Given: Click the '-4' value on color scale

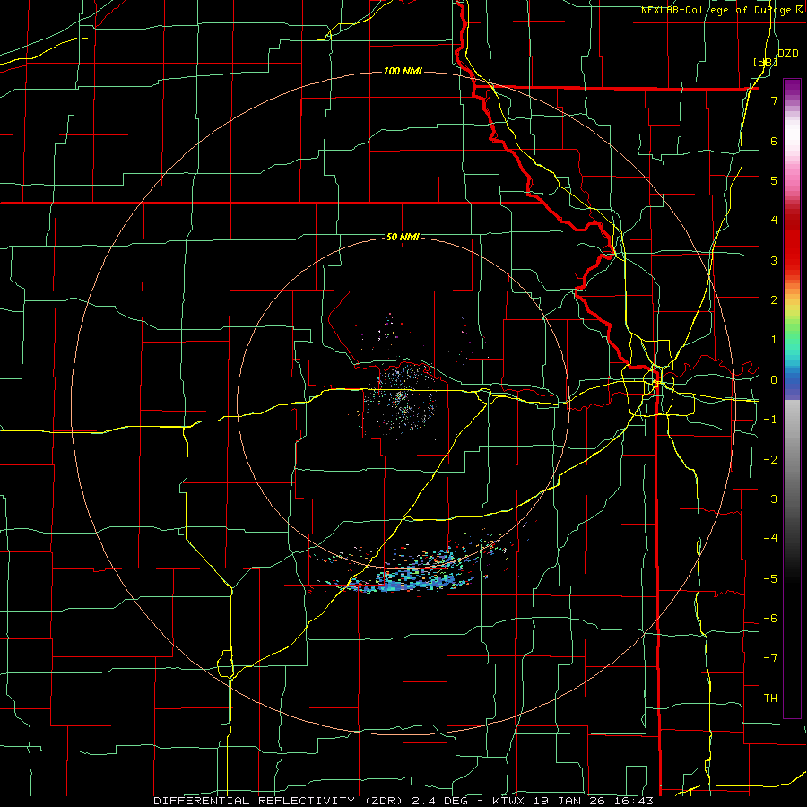Looking at the screenshot, I should point(770,539).
